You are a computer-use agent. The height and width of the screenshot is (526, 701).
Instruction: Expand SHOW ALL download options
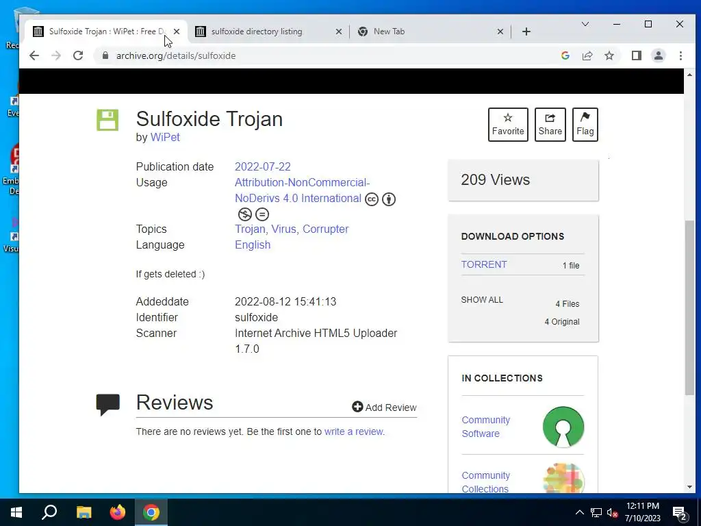pyautogui.click(x=482, y=300)
